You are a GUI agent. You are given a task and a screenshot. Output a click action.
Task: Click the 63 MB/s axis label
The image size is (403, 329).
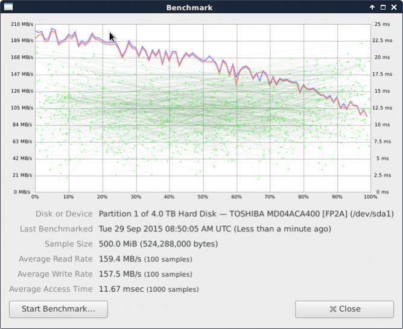pyautogui.click(x=22, y=142)
